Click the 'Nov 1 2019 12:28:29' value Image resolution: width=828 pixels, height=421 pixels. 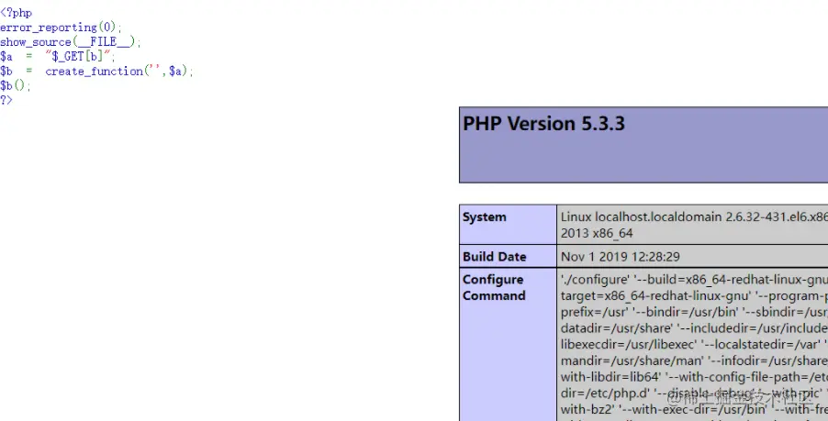[620, 257]
